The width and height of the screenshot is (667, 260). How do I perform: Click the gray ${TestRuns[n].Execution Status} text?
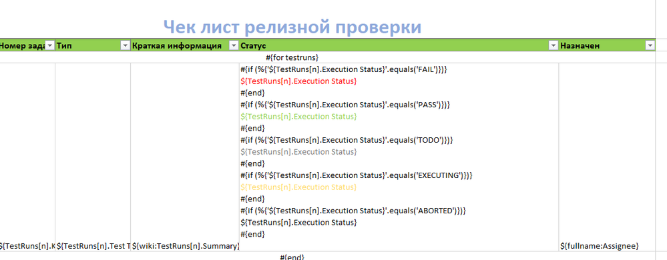click(298, 152)
